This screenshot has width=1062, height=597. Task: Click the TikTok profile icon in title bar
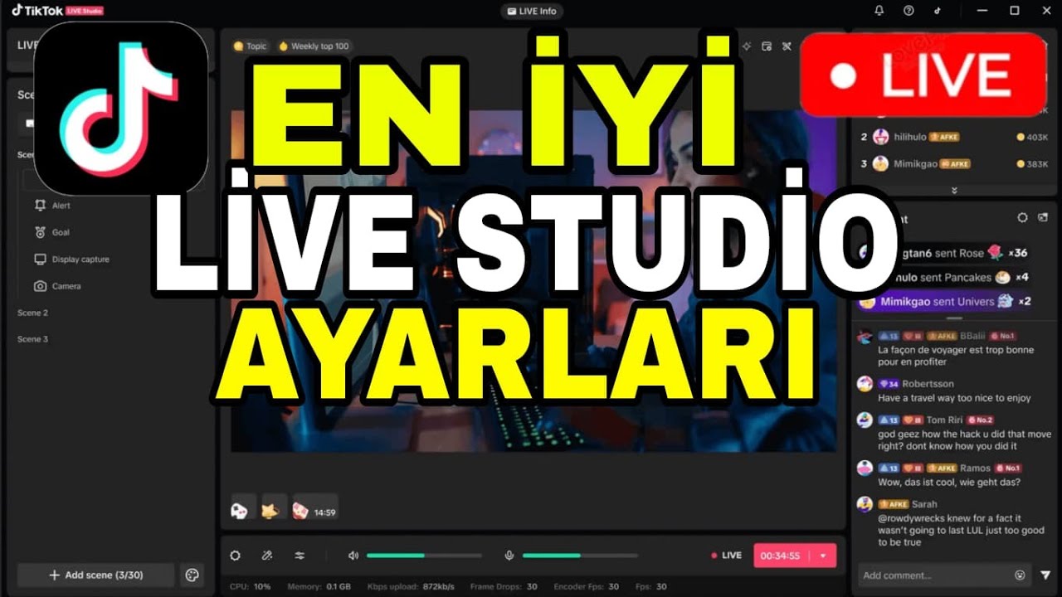[938, 11]
